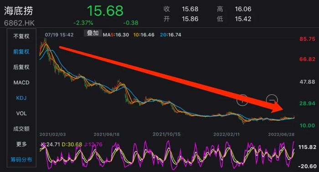Click price axis label 10.00
The height and width of the screenshot is (172, 319).
[x=307, y=126]
